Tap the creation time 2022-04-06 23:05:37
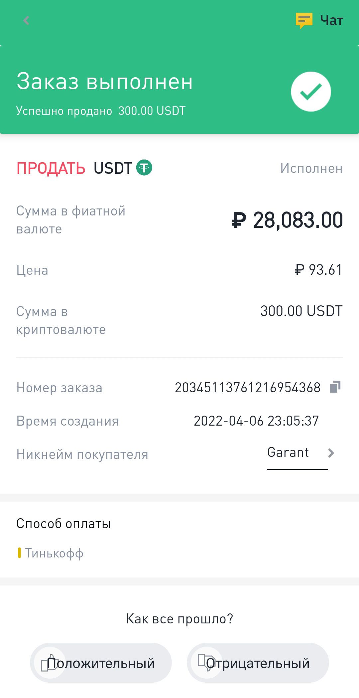 [x=256, y=421]
